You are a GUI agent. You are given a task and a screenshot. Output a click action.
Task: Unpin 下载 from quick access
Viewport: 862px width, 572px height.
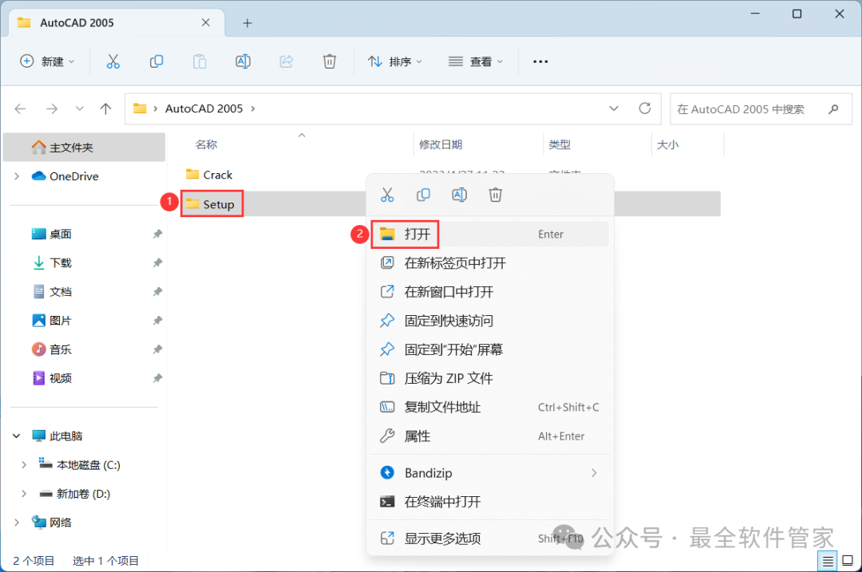[158, 262]
